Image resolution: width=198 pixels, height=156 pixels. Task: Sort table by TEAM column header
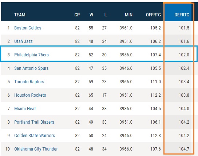(x=20, y=15)
